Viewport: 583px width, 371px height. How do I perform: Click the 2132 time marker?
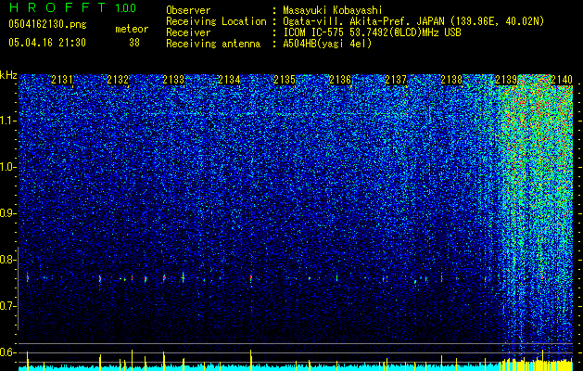(118, 80)
